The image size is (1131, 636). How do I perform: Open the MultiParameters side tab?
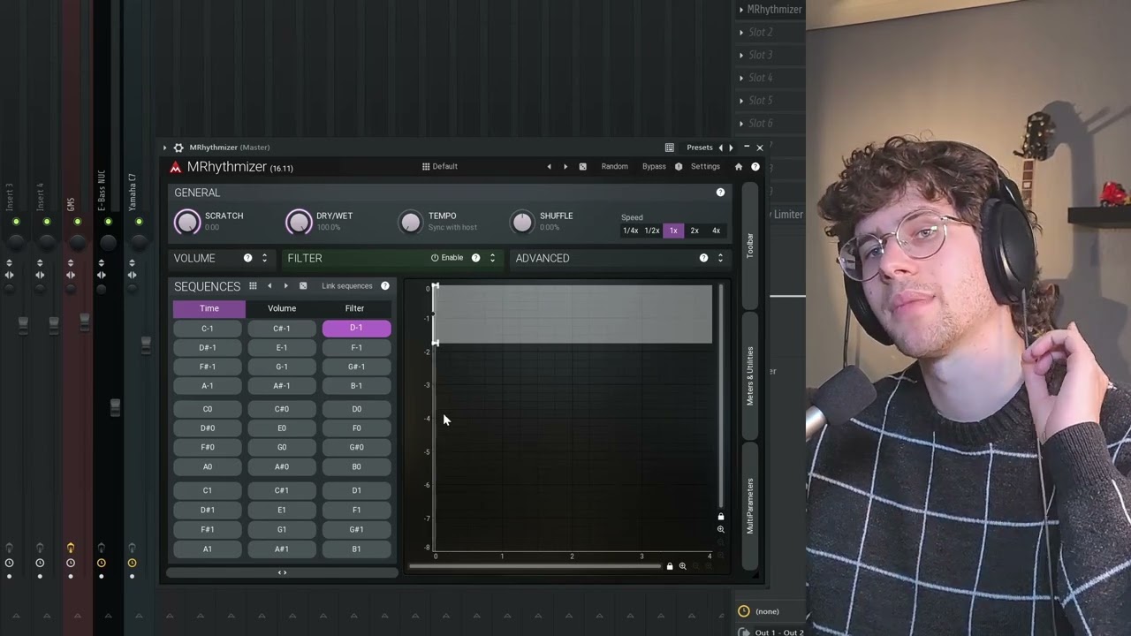750,505
